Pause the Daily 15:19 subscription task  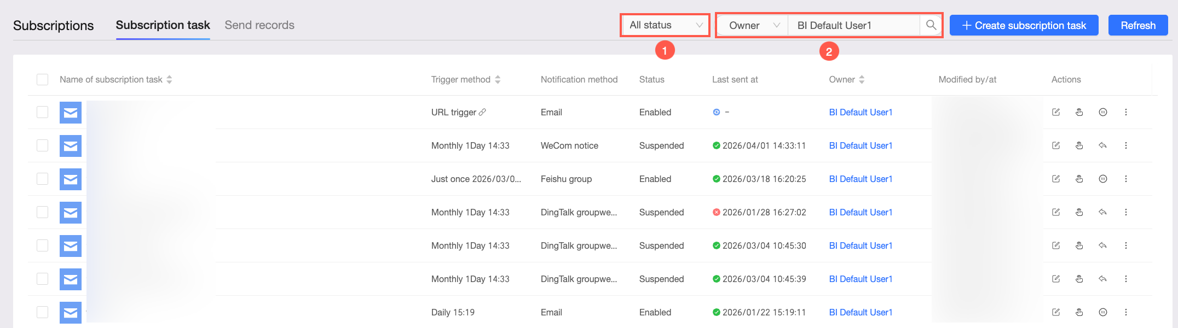click(x=1103, y=312)
